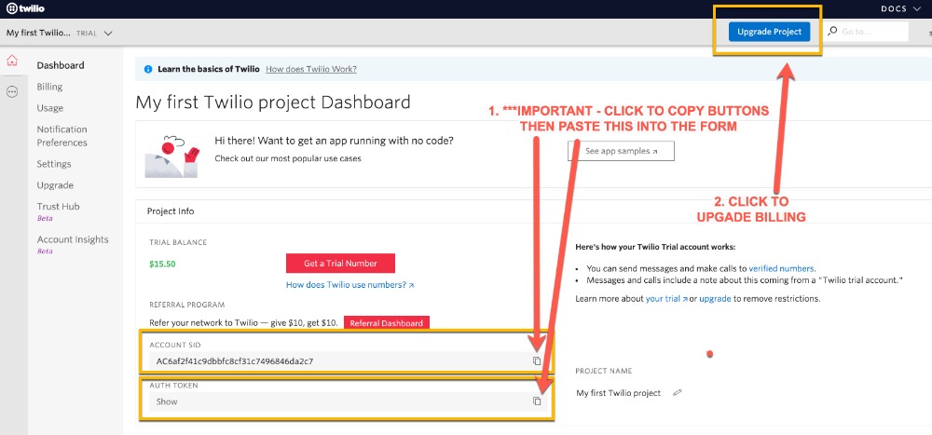Follow the verified numbers link
Image resolution: width=932 pixels, height=435 pixels.
pyautogui.click(x=782, y=268)
